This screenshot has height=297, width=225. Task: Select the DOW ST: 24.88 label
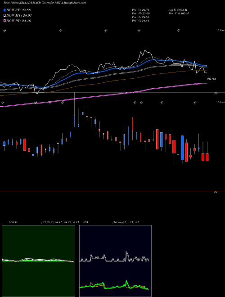click(x=18, y=10)
